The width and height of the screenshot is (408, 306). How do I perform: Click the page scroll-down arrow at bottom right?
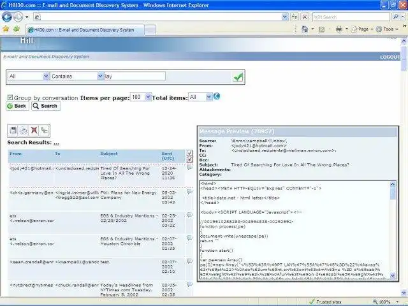pyautogui.click(x=404, y=293)
